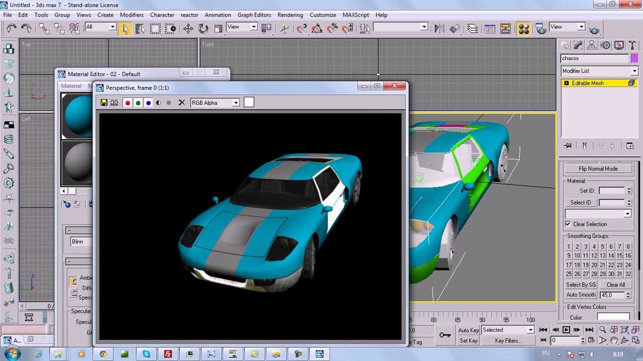Expand the Modifier List dropdown
Screen dimensions: 643x361
[x=599, y=71]
